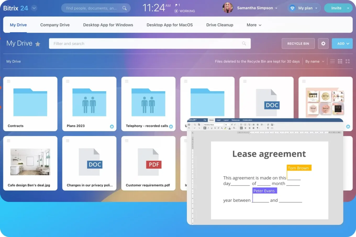Apply underline formatting to the lease text

point(212,128)
